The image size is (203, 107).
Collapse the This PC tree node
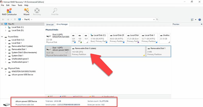2,24
